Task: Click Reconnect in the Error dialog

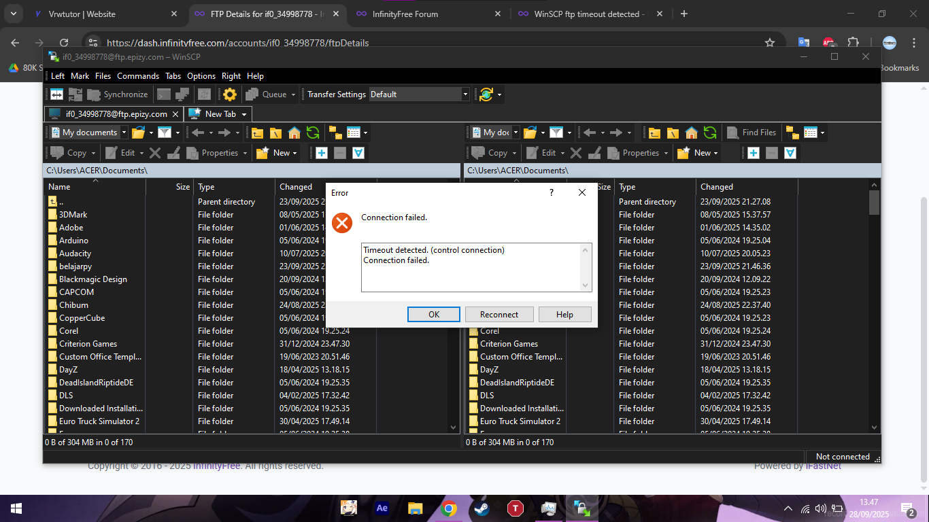Action: pyautogui.click(x=499, y=314)
